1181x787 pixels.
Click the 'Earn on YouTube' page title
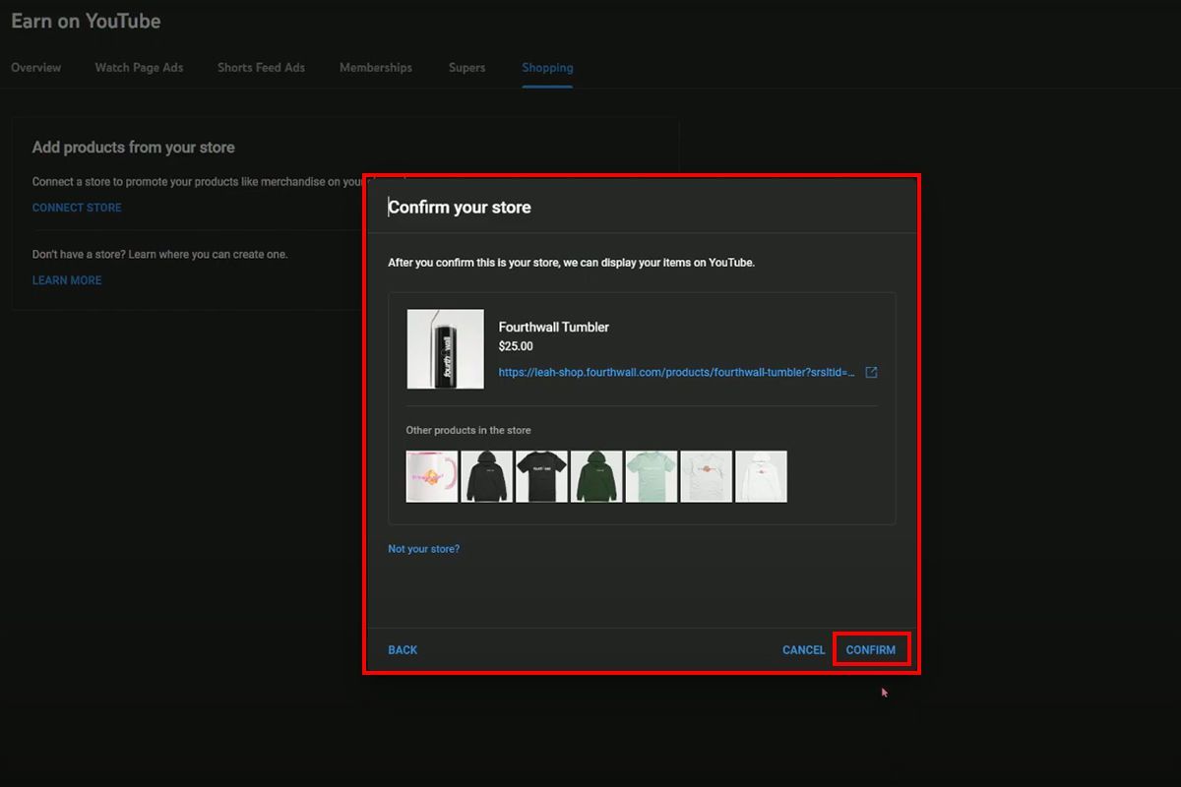click(86, 21)
